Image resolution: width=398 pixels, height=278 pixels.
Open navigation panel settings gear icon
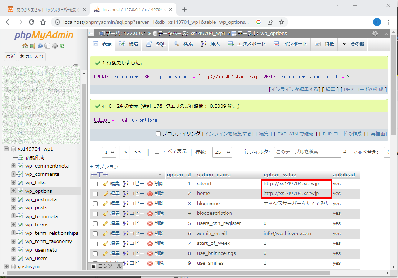click(x=55, y=46)
